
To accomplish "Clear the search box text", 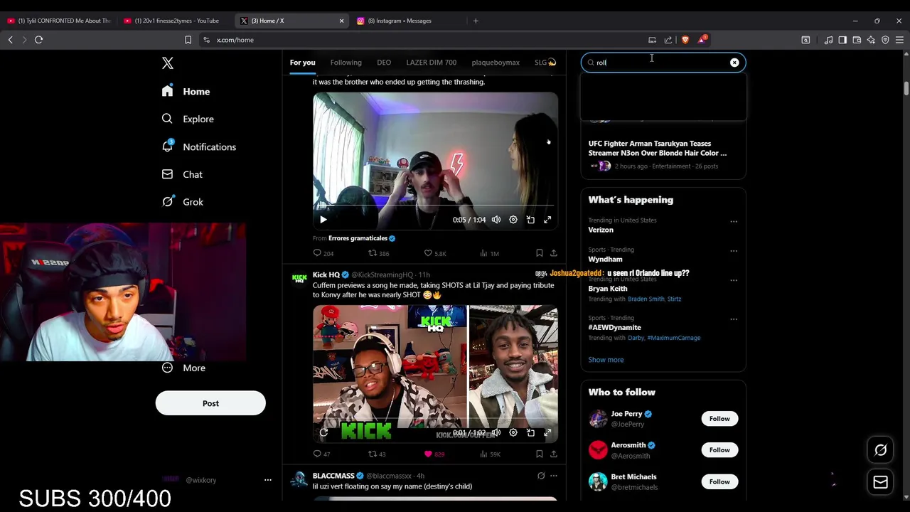I will 734,63.
